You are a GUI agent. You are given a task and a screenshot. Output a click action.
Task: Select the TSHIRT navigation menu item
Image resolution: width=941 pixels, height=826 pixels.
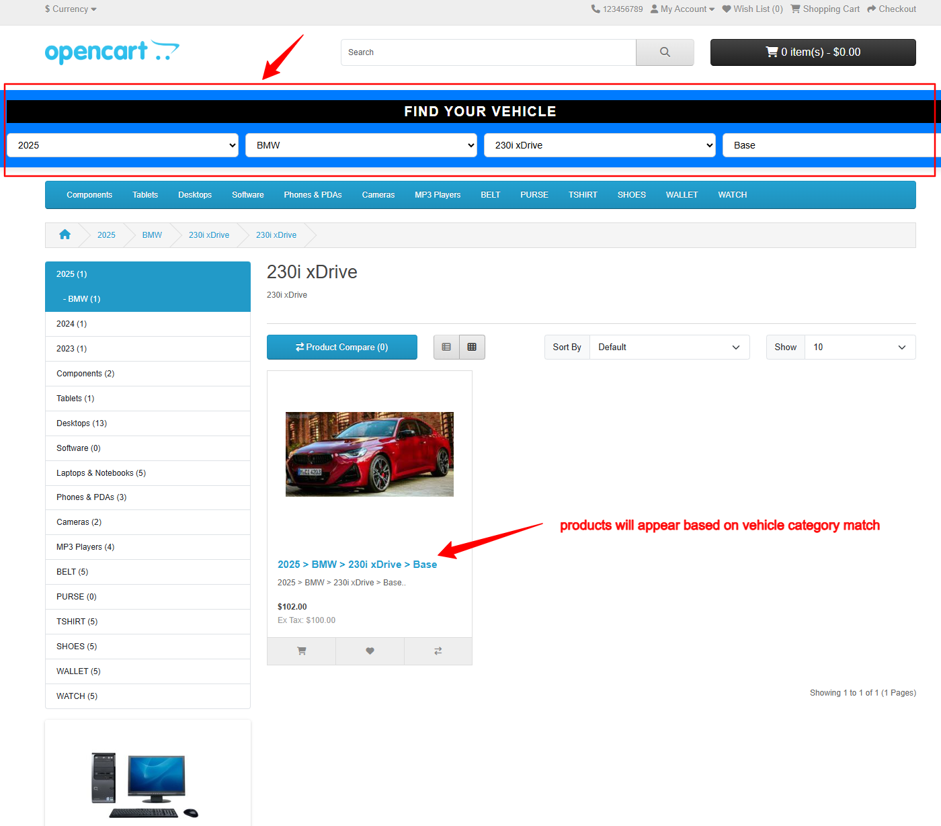(x=582, y=195)
